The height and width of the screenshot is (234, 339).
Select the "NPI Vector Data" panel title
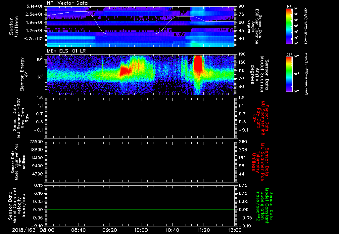[x=68, y=3]
